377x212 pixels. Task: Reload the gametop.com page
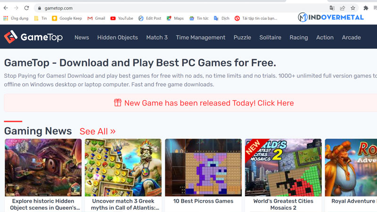(26, 8)
